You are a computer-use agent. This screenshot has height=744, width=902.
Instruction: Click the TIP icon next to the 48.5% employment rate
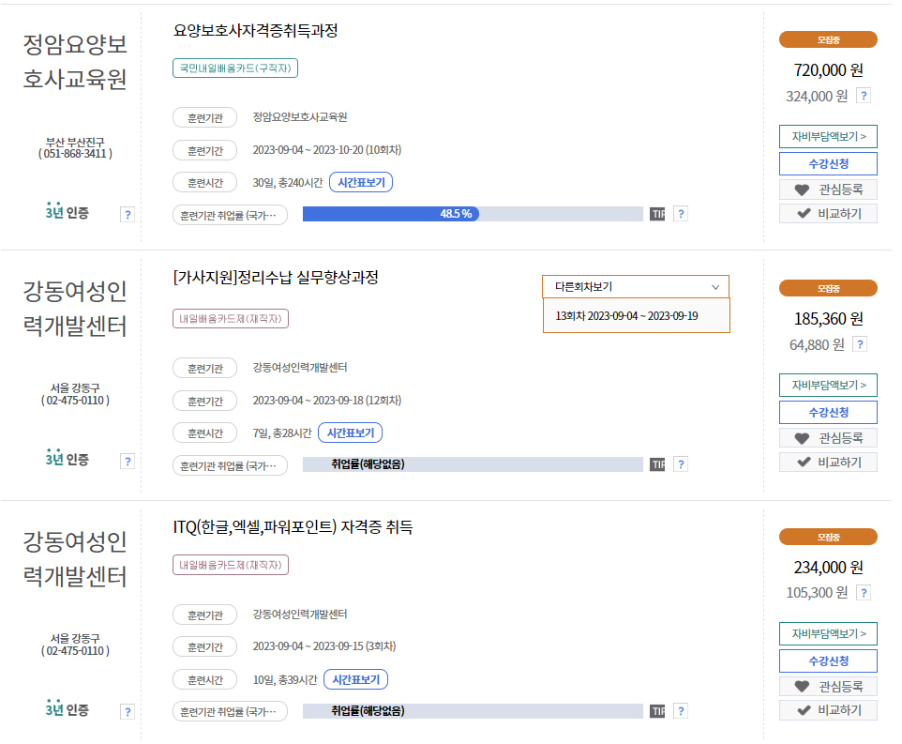pos(658,214)
